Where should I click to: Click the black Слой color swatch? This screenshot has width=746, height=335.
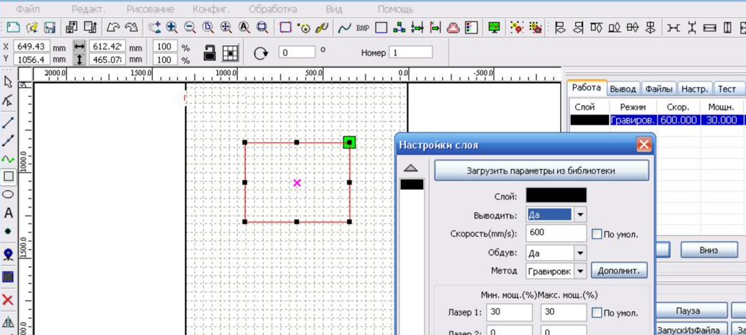[556, 195]
